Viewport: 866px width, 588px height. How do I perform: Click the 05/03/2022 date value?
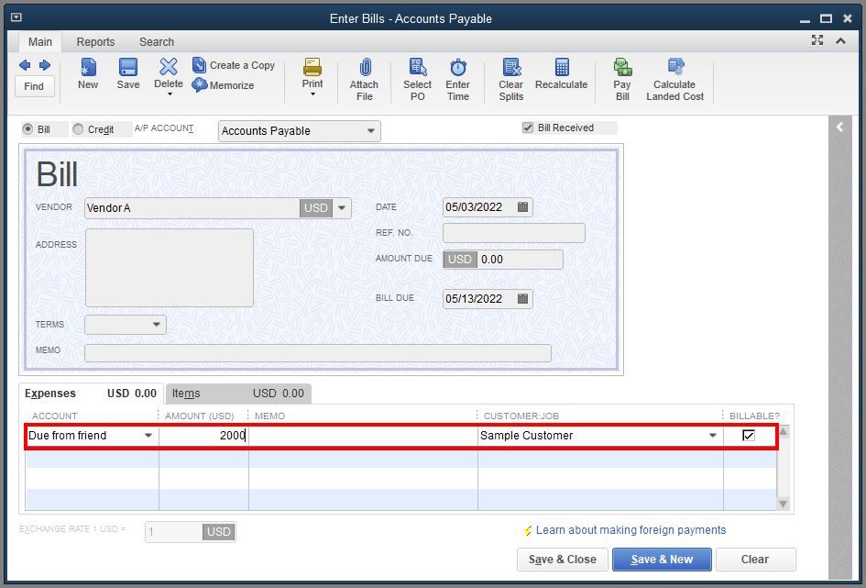click(x=474, y=207)
